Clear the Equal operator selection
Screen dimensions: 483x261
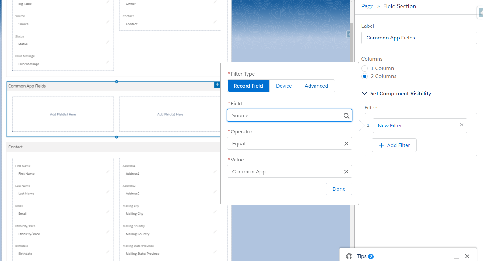pyautogui.click(x=346, y=144)
